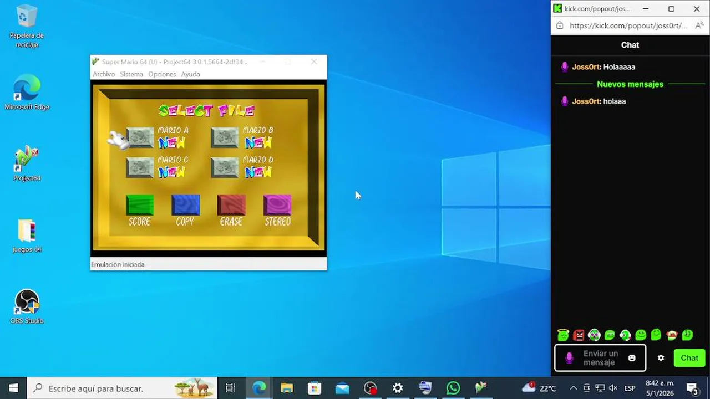
Task: Select the Mario B save file block
Action: pyautogui.click(x=225, y=137)
